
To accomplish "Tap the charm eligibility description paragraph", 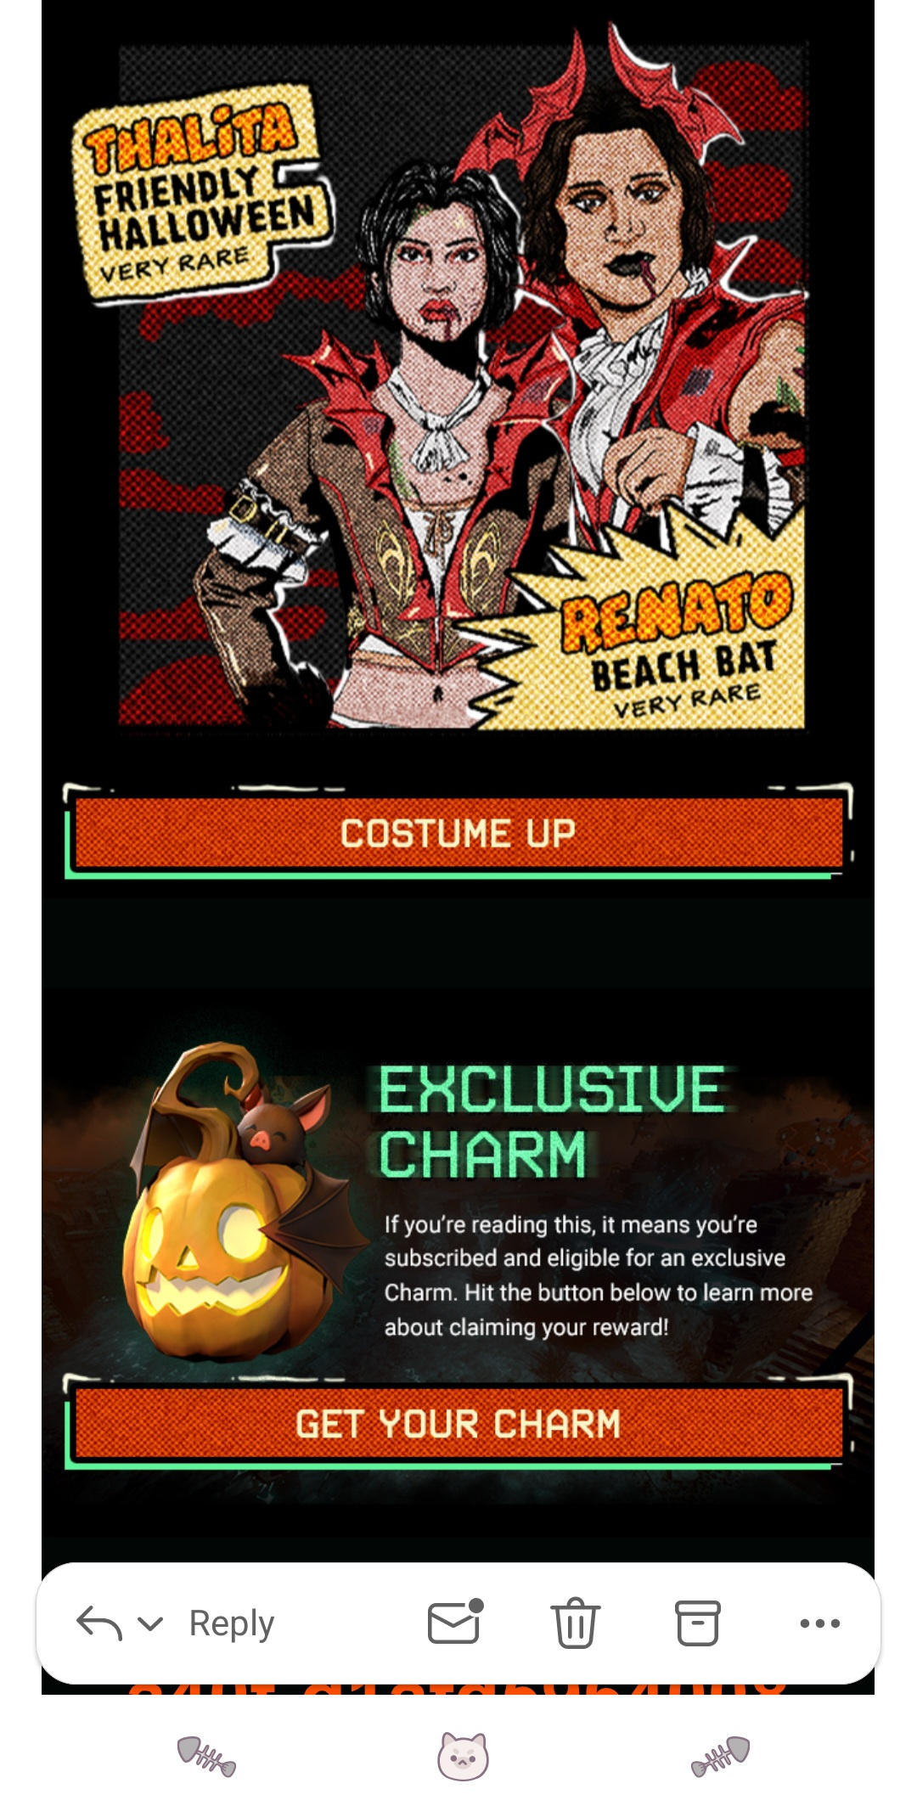I will click(x=599, y=1275).
